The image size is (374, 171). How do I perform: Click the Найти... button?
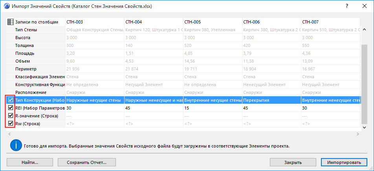point(30,162)
